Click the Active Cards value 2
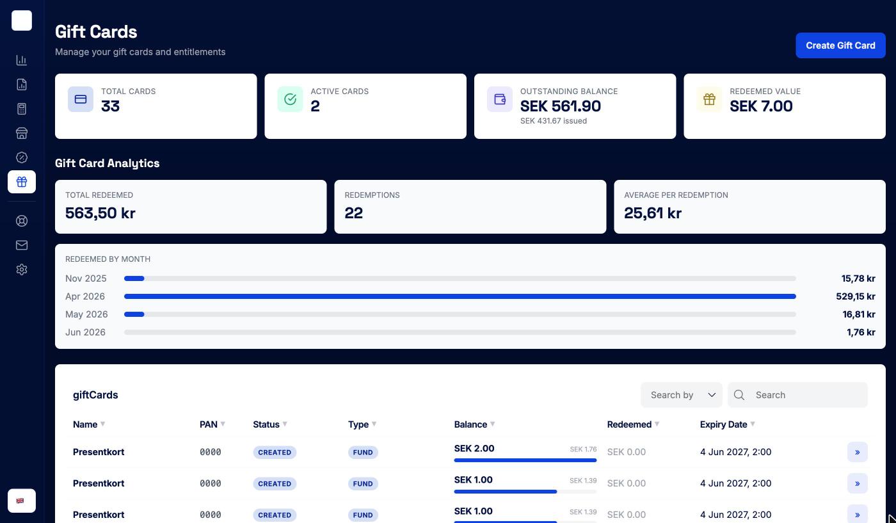This screenshot has height=523, width=896. (x=315, y=106)
